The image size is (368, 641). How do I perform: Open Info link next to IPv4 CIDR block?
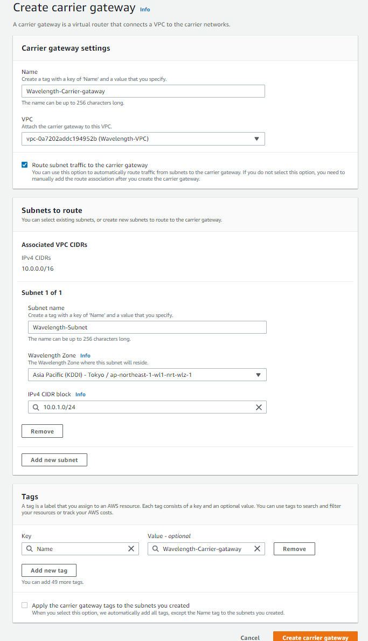(x=80, y=395)
